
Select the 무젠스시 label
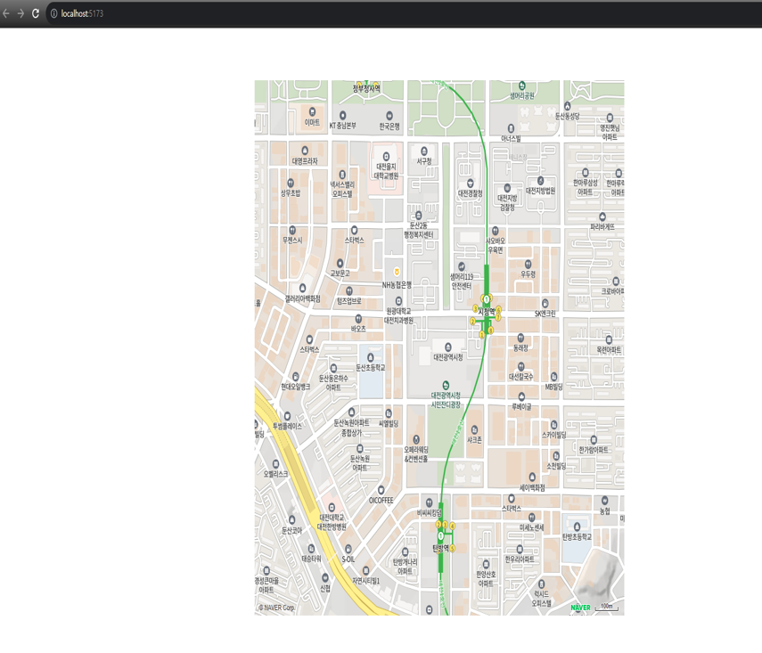(292, 240)
